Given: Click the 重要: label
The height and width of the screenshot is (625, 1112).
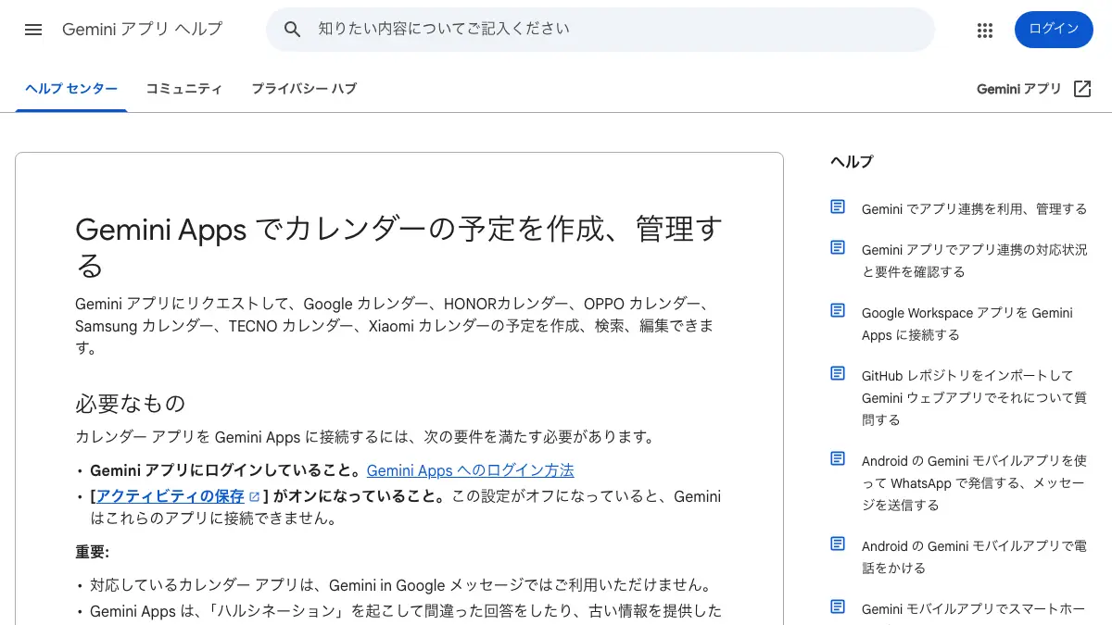Looking at the screenshot, I should (93, 552).
